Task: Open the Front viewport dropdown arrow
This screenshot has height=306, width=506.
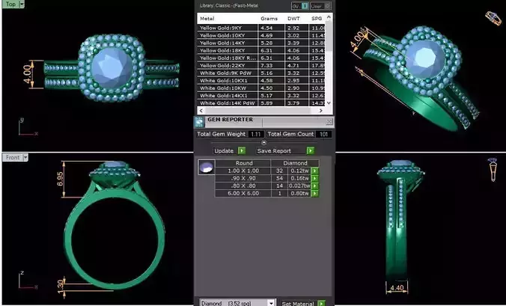Action: click(25, 157)
